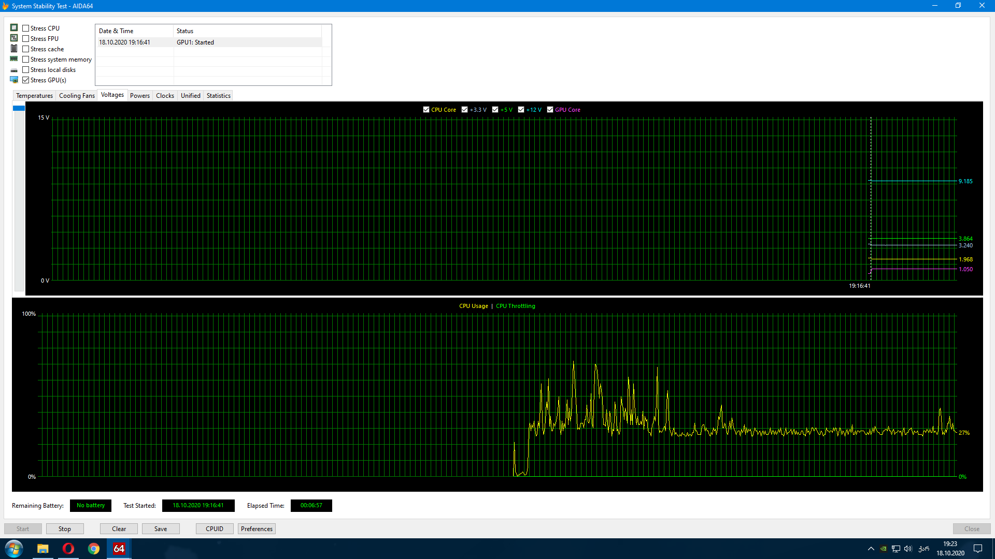Open the Statistics tab
The image size is (995, 559).
[x=218, y=96]
